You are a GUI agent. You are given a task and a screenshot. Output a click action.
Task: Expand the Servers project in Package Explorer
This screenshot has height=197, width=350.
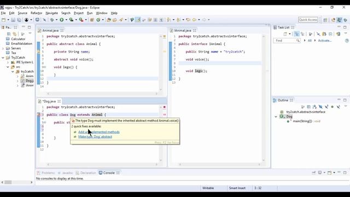3,48
